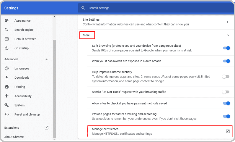The width and height of the screenshot is (235, 142).
Task: Enable Help improve Chrome security toggle
Action: pyautogui.click(x=226, y=77)
